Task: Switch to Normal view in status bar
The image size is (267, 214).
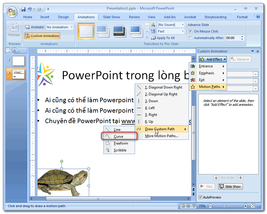Action: coord(183,206)
